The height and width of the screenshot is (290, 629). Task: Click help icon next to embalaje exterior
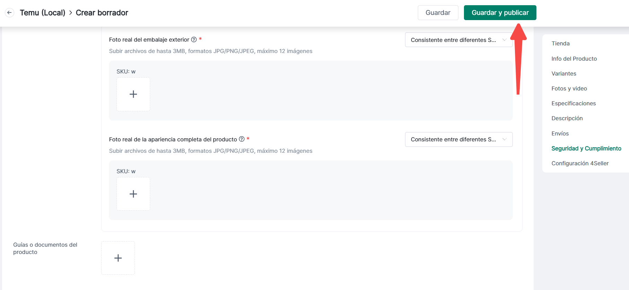click(194, 40)
